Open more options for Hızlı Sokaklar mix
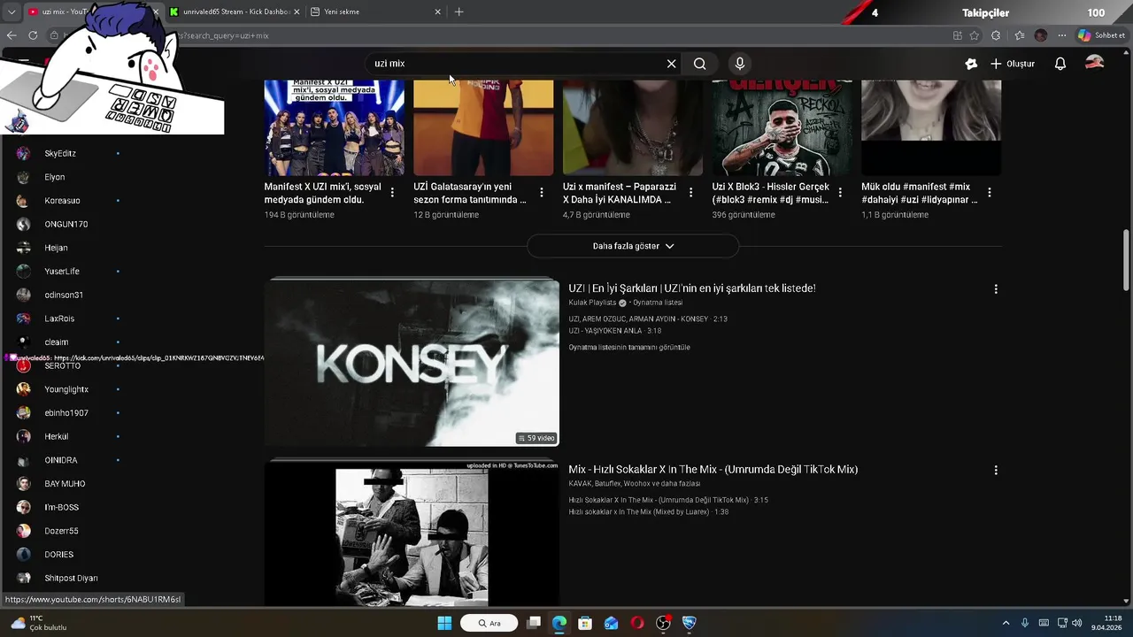This screenshot has width=1133, height=637. pos(996,471)
